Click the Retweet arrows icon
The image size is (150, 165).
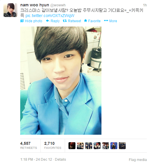[x=65, y=21]
